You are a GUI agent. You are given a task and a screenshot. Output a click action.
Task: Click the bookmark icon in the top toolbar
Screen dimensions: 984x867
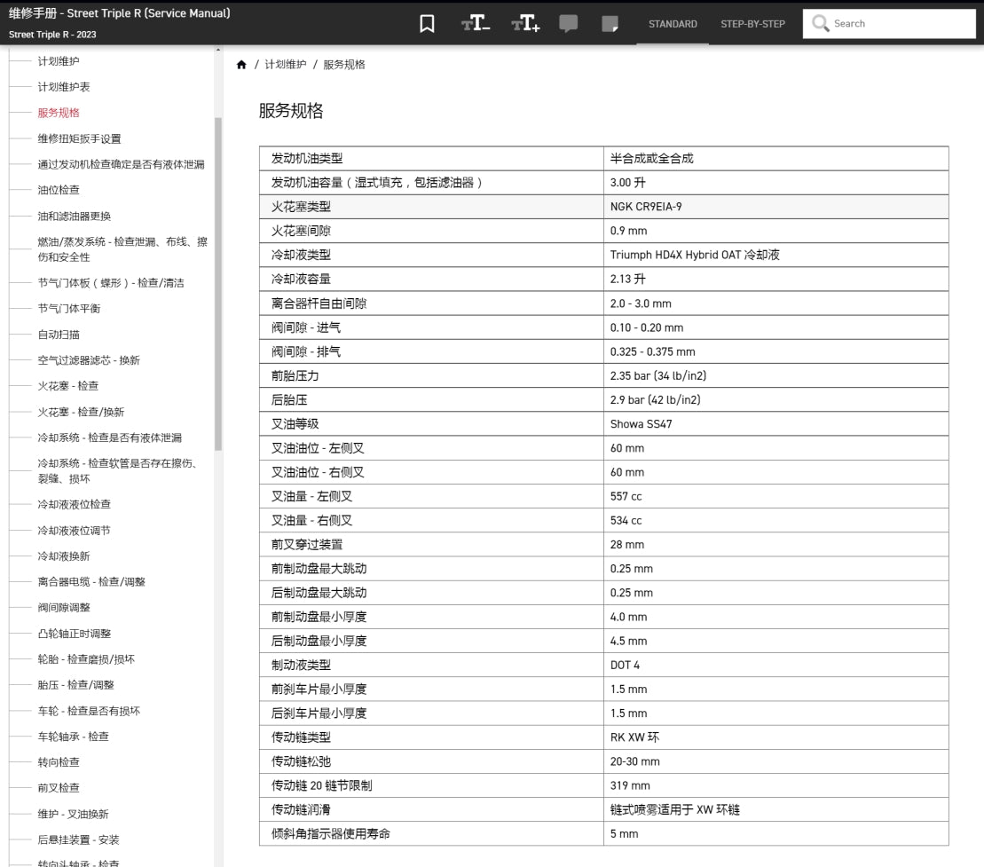[426, 23]
